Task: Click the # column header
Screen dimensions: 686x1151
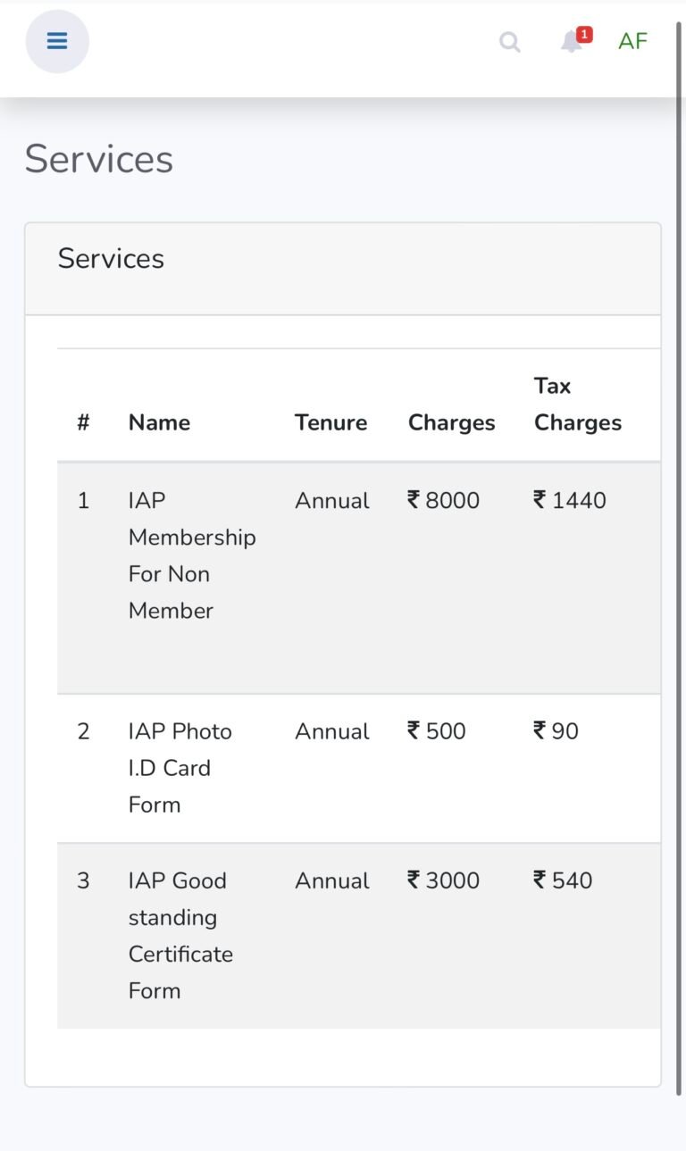Action: point(83,421)
